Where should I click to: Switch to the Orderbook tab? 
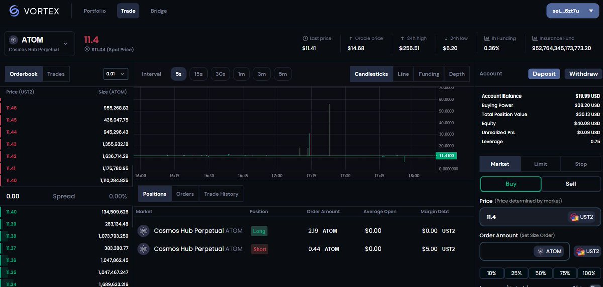click(x=24, y=74)
